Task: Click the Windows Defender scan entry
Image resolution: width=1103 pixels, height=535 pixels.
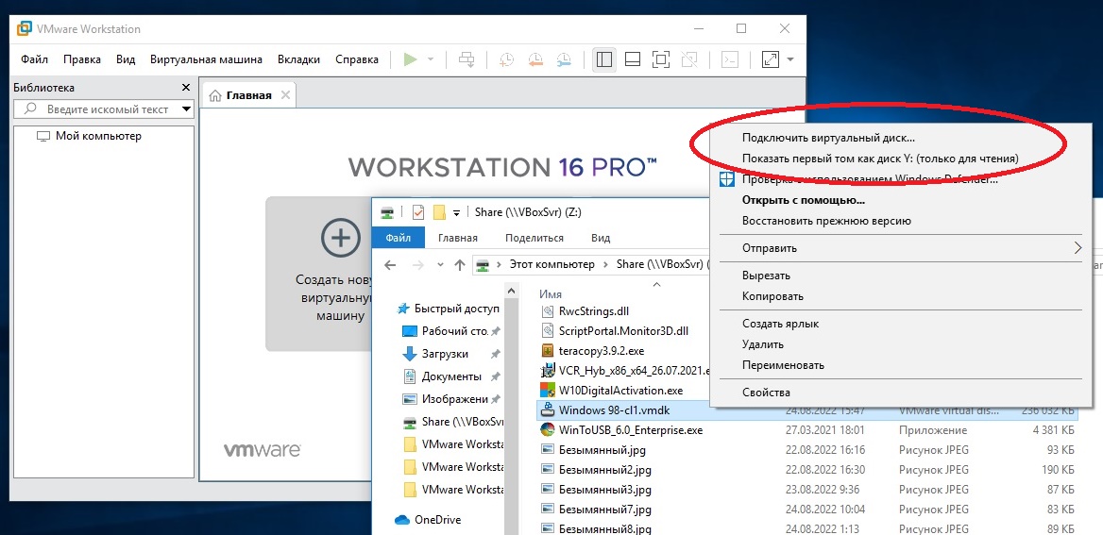Action: pyautogui.click(x=870, y=180)
